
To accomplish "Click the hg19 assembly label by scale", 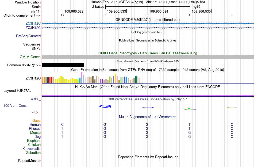I will 197,7.
